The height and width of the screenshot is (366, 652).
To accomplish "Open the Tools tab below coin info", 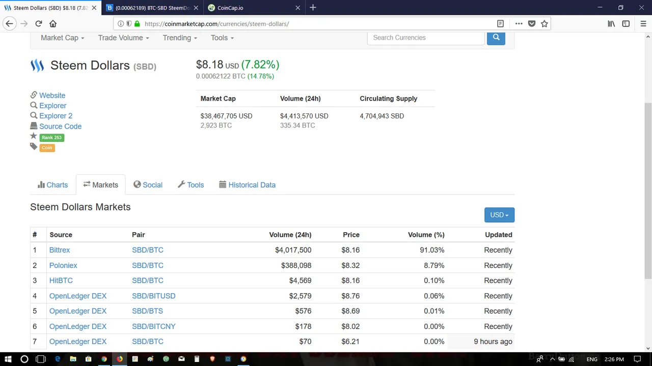I will 191,185.
